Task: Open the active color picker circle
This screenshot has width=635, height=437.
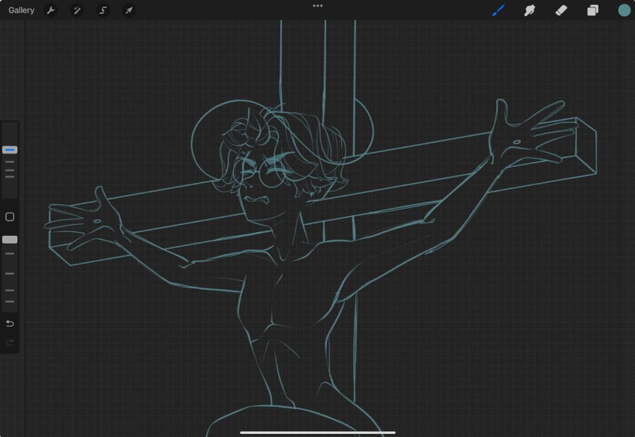Action: click(x=624, y=10)
